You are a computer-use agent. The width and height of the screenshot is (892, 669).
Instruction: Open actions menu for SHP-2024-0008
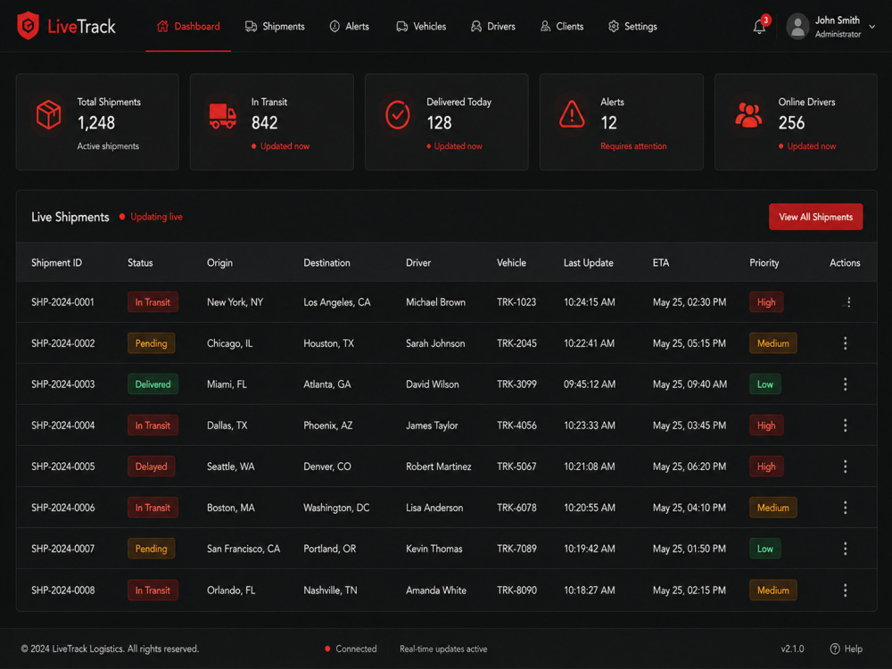(x=845, y=590)
